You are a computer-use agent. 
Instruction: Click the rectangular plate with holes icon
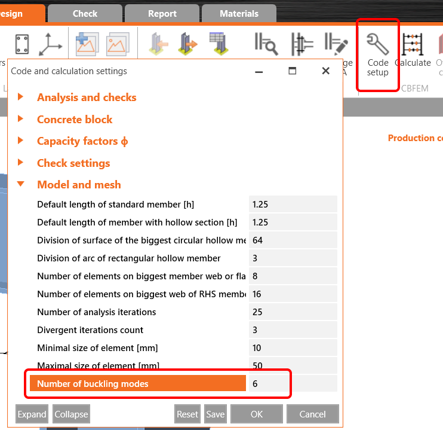(23, 44)
